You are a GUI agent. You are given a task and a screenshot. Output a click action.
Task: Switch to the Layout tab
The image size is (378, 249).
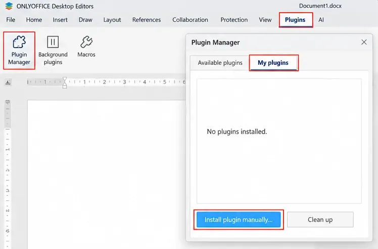click(x=112, y=20)
